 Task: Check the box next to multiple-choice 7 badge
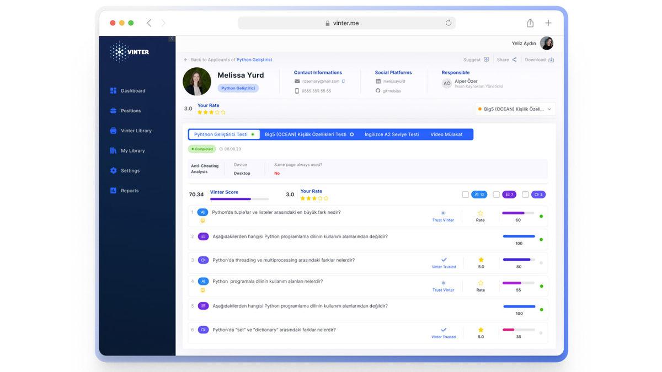coord(496,195)
